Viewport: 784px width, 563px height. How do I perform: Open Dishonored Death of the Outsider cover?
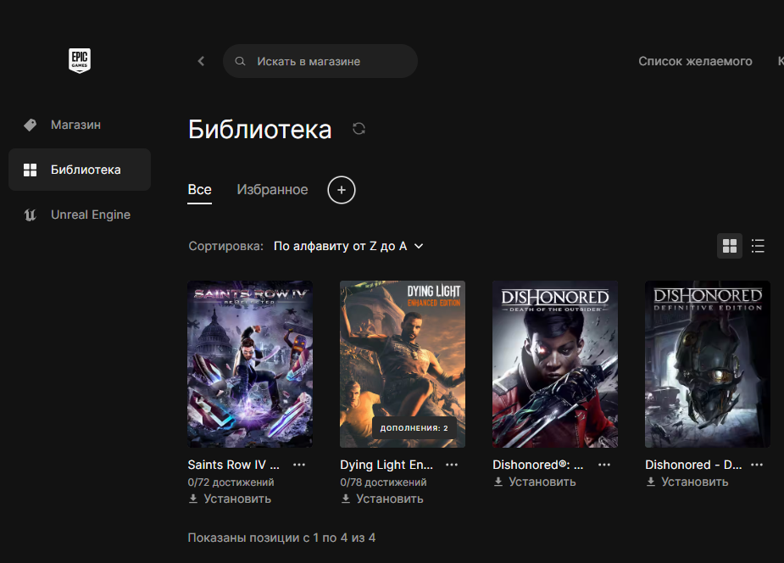tap(555, 364)
